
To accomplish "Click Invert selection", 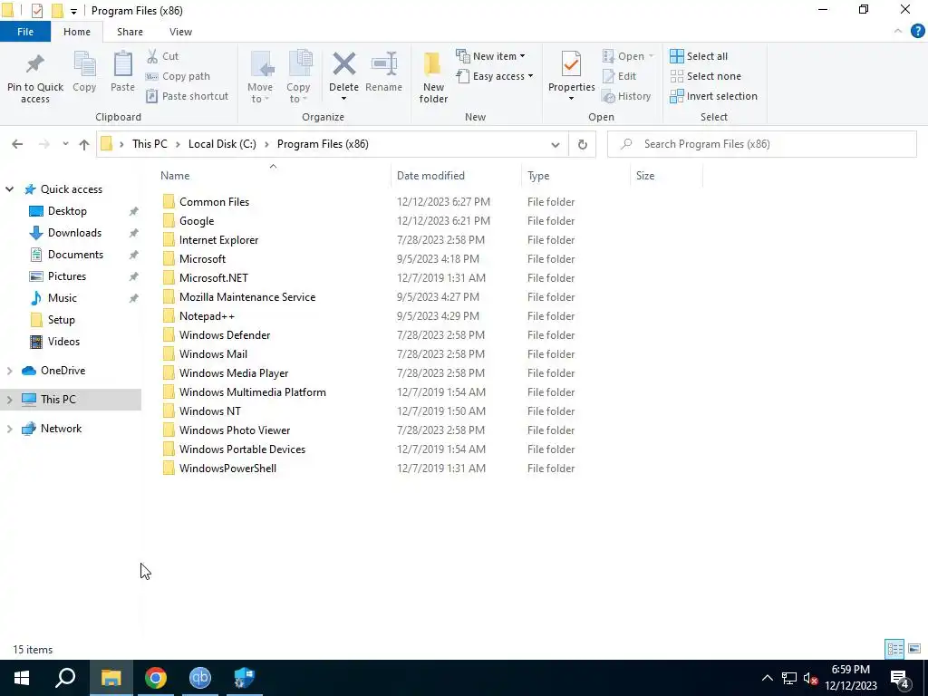I will tap(714, 96).
